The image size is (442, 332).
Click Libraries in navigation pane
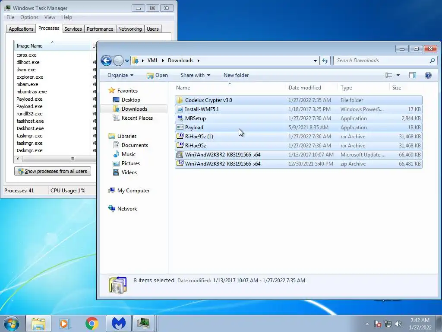(x=127, y=136)
